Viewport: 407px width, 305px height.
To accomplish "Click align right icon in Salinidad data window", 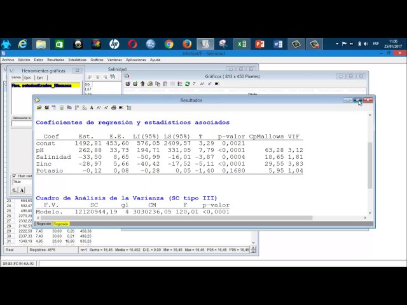I will coord(105,77).
